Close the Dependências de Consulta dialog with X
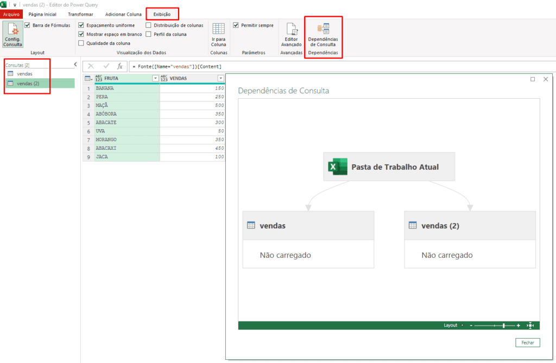The image size is (556, 363). tap(546, 79)
